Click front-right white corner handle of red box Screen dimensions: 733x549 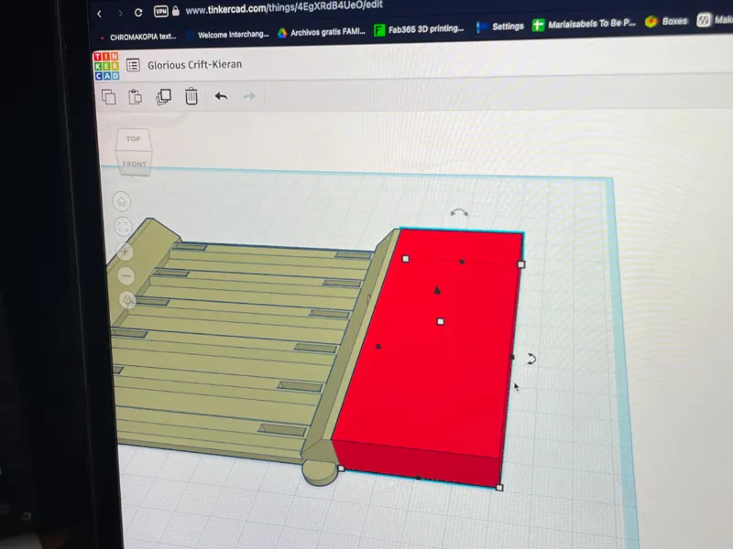point(499,488)
